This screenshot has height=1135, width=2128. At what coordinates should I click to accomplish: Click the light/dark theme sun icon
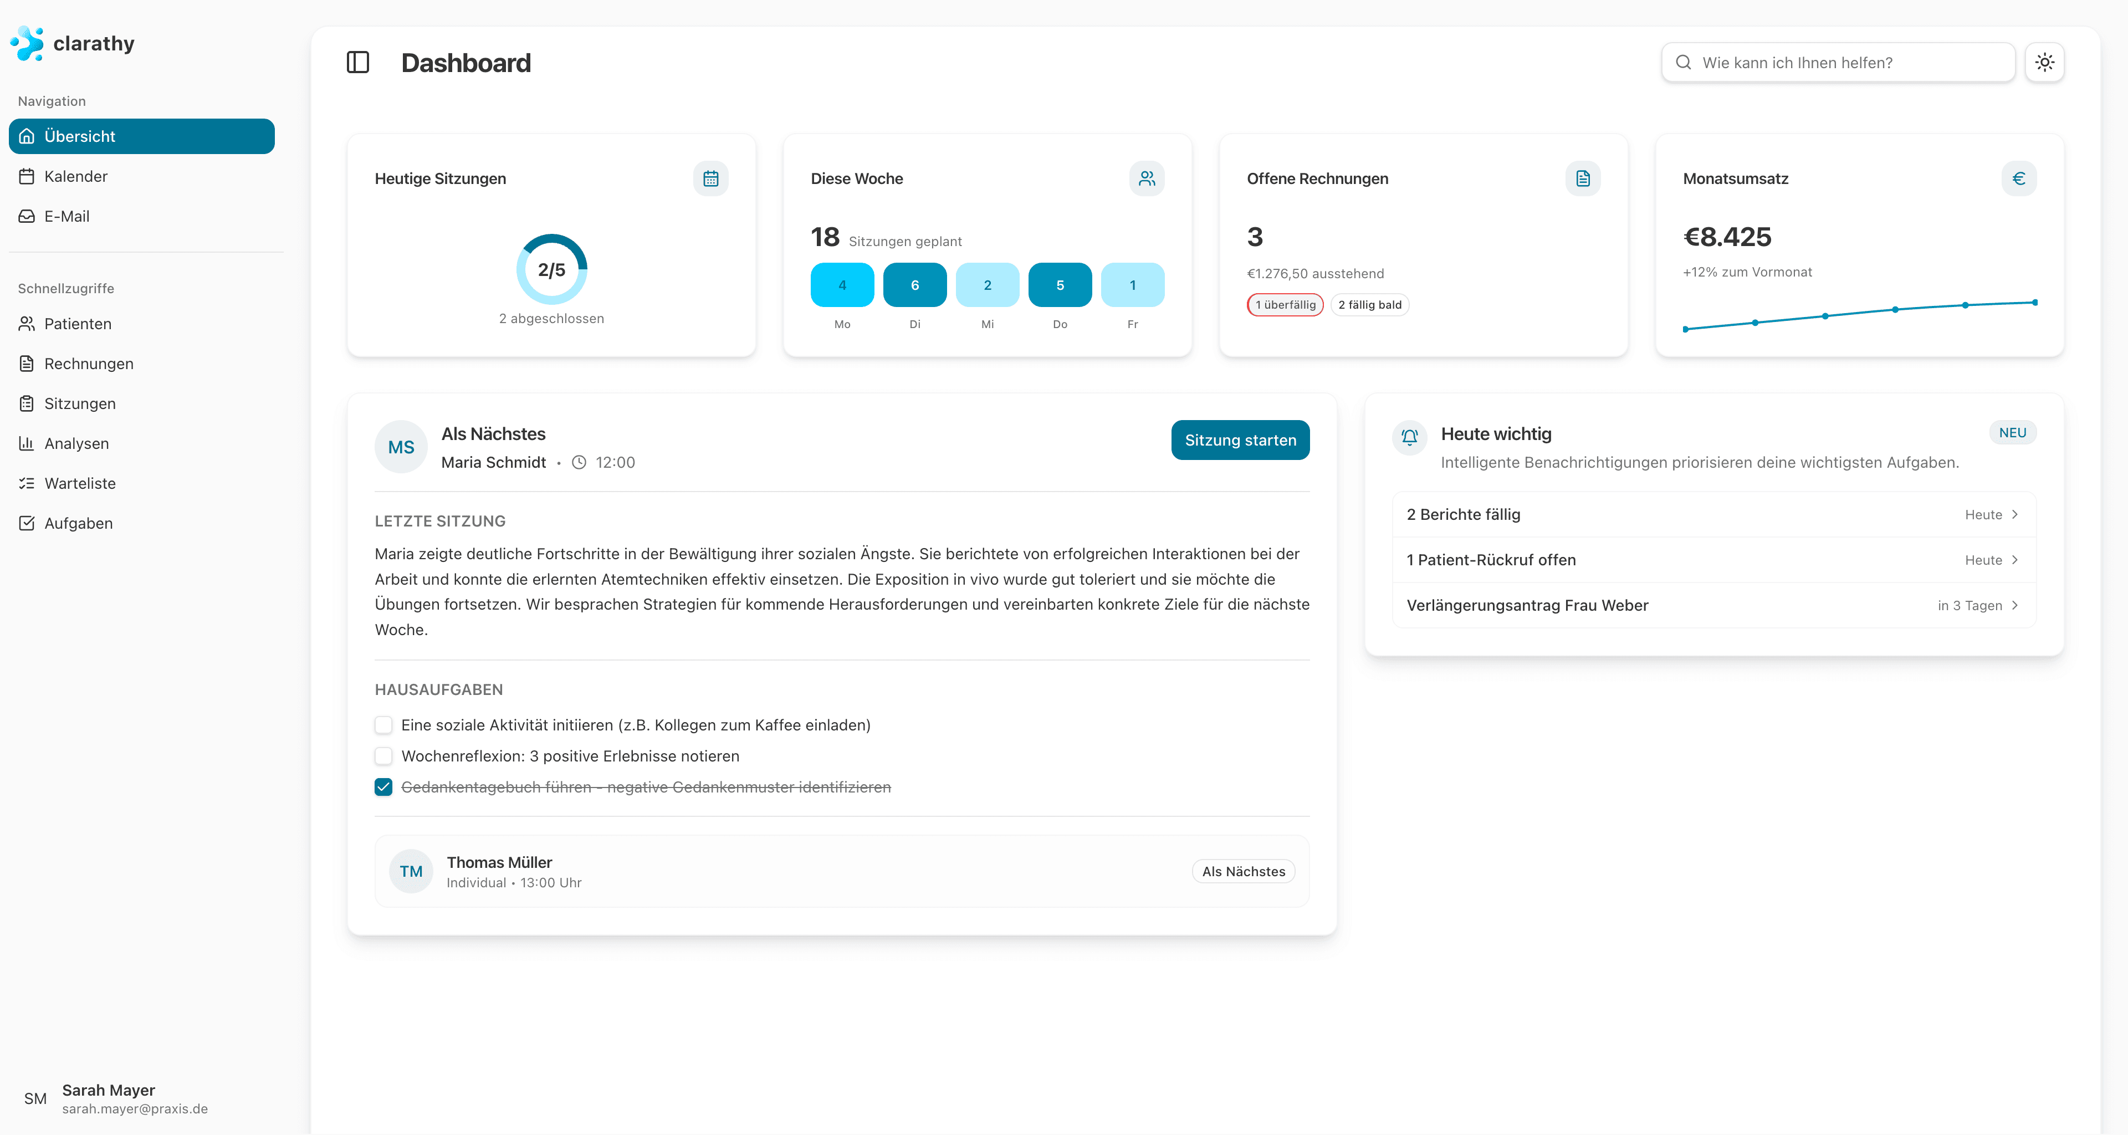[x=2044, y=63]
